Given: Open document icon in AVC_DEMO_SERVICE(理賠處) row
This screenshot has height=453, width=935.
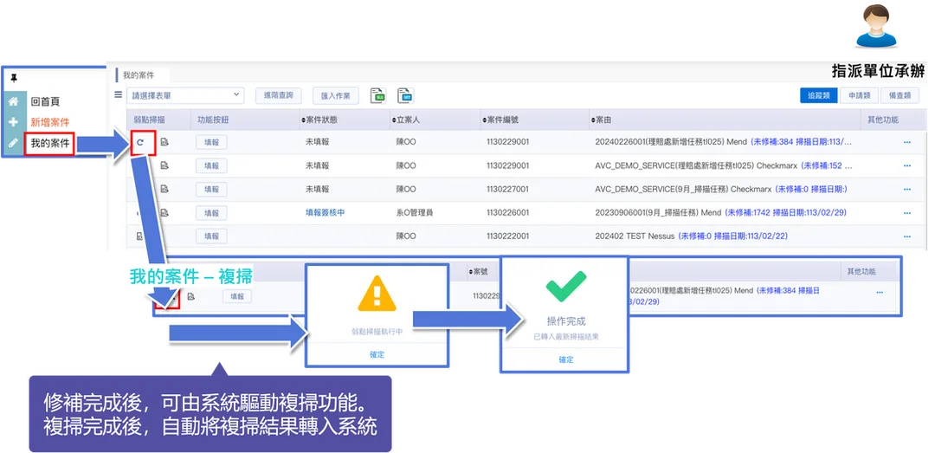Looking at the screenshot, I should click(x=164, y=165).
